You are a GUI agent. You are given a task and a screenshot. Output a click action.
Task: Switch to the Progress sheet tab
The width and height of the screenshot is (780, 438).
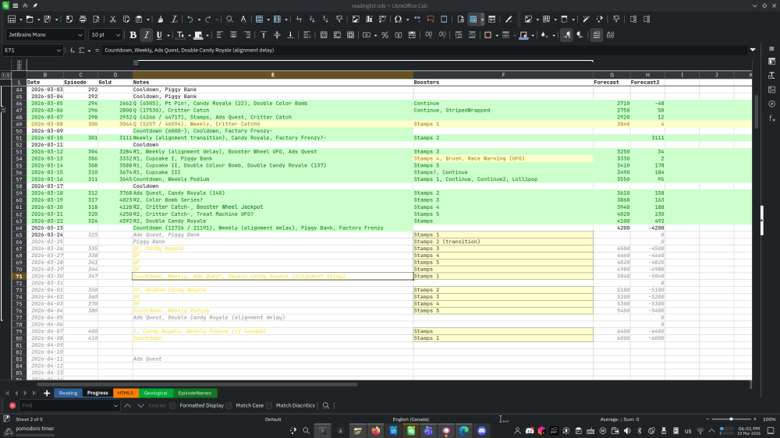point(97,394)
